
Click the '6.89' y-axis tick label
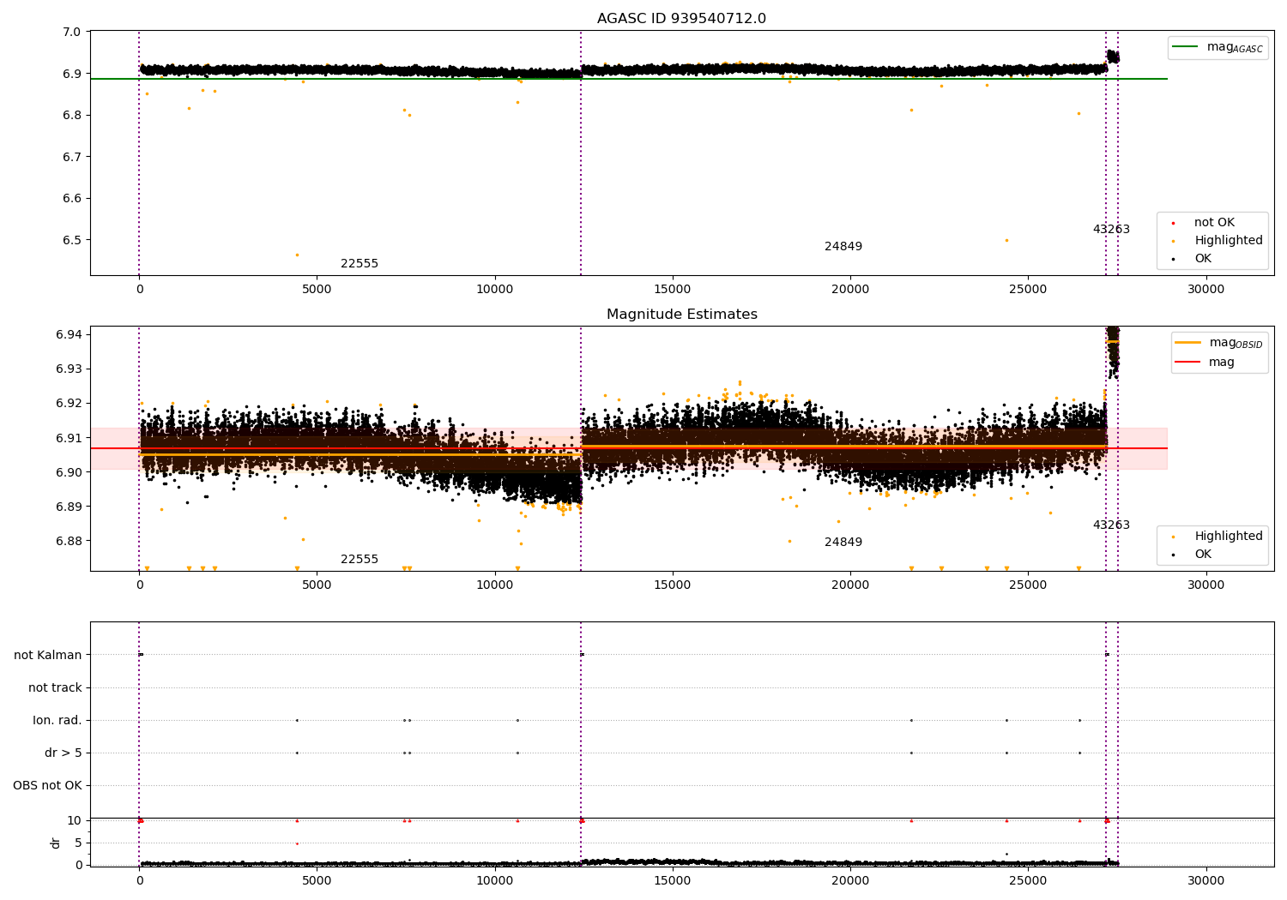point(69,507)
